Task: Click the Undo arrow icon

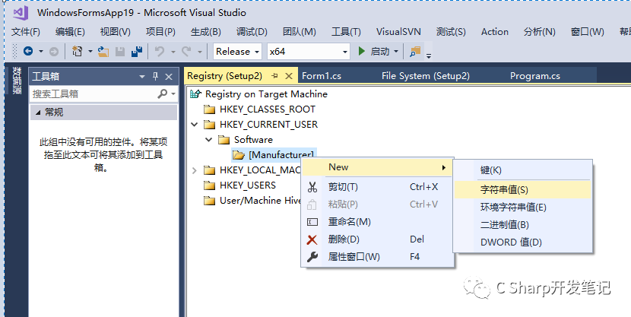Action: click(160, 52)
